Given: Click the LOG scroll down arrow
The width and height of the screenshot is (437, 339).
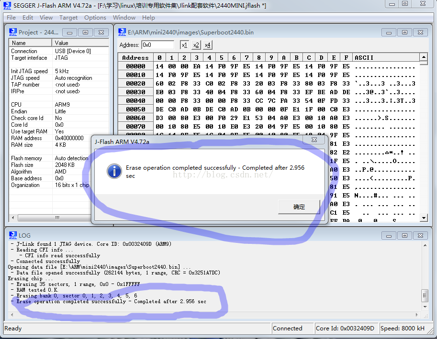Looking at the screenshot, I should (x=425, y=306).
